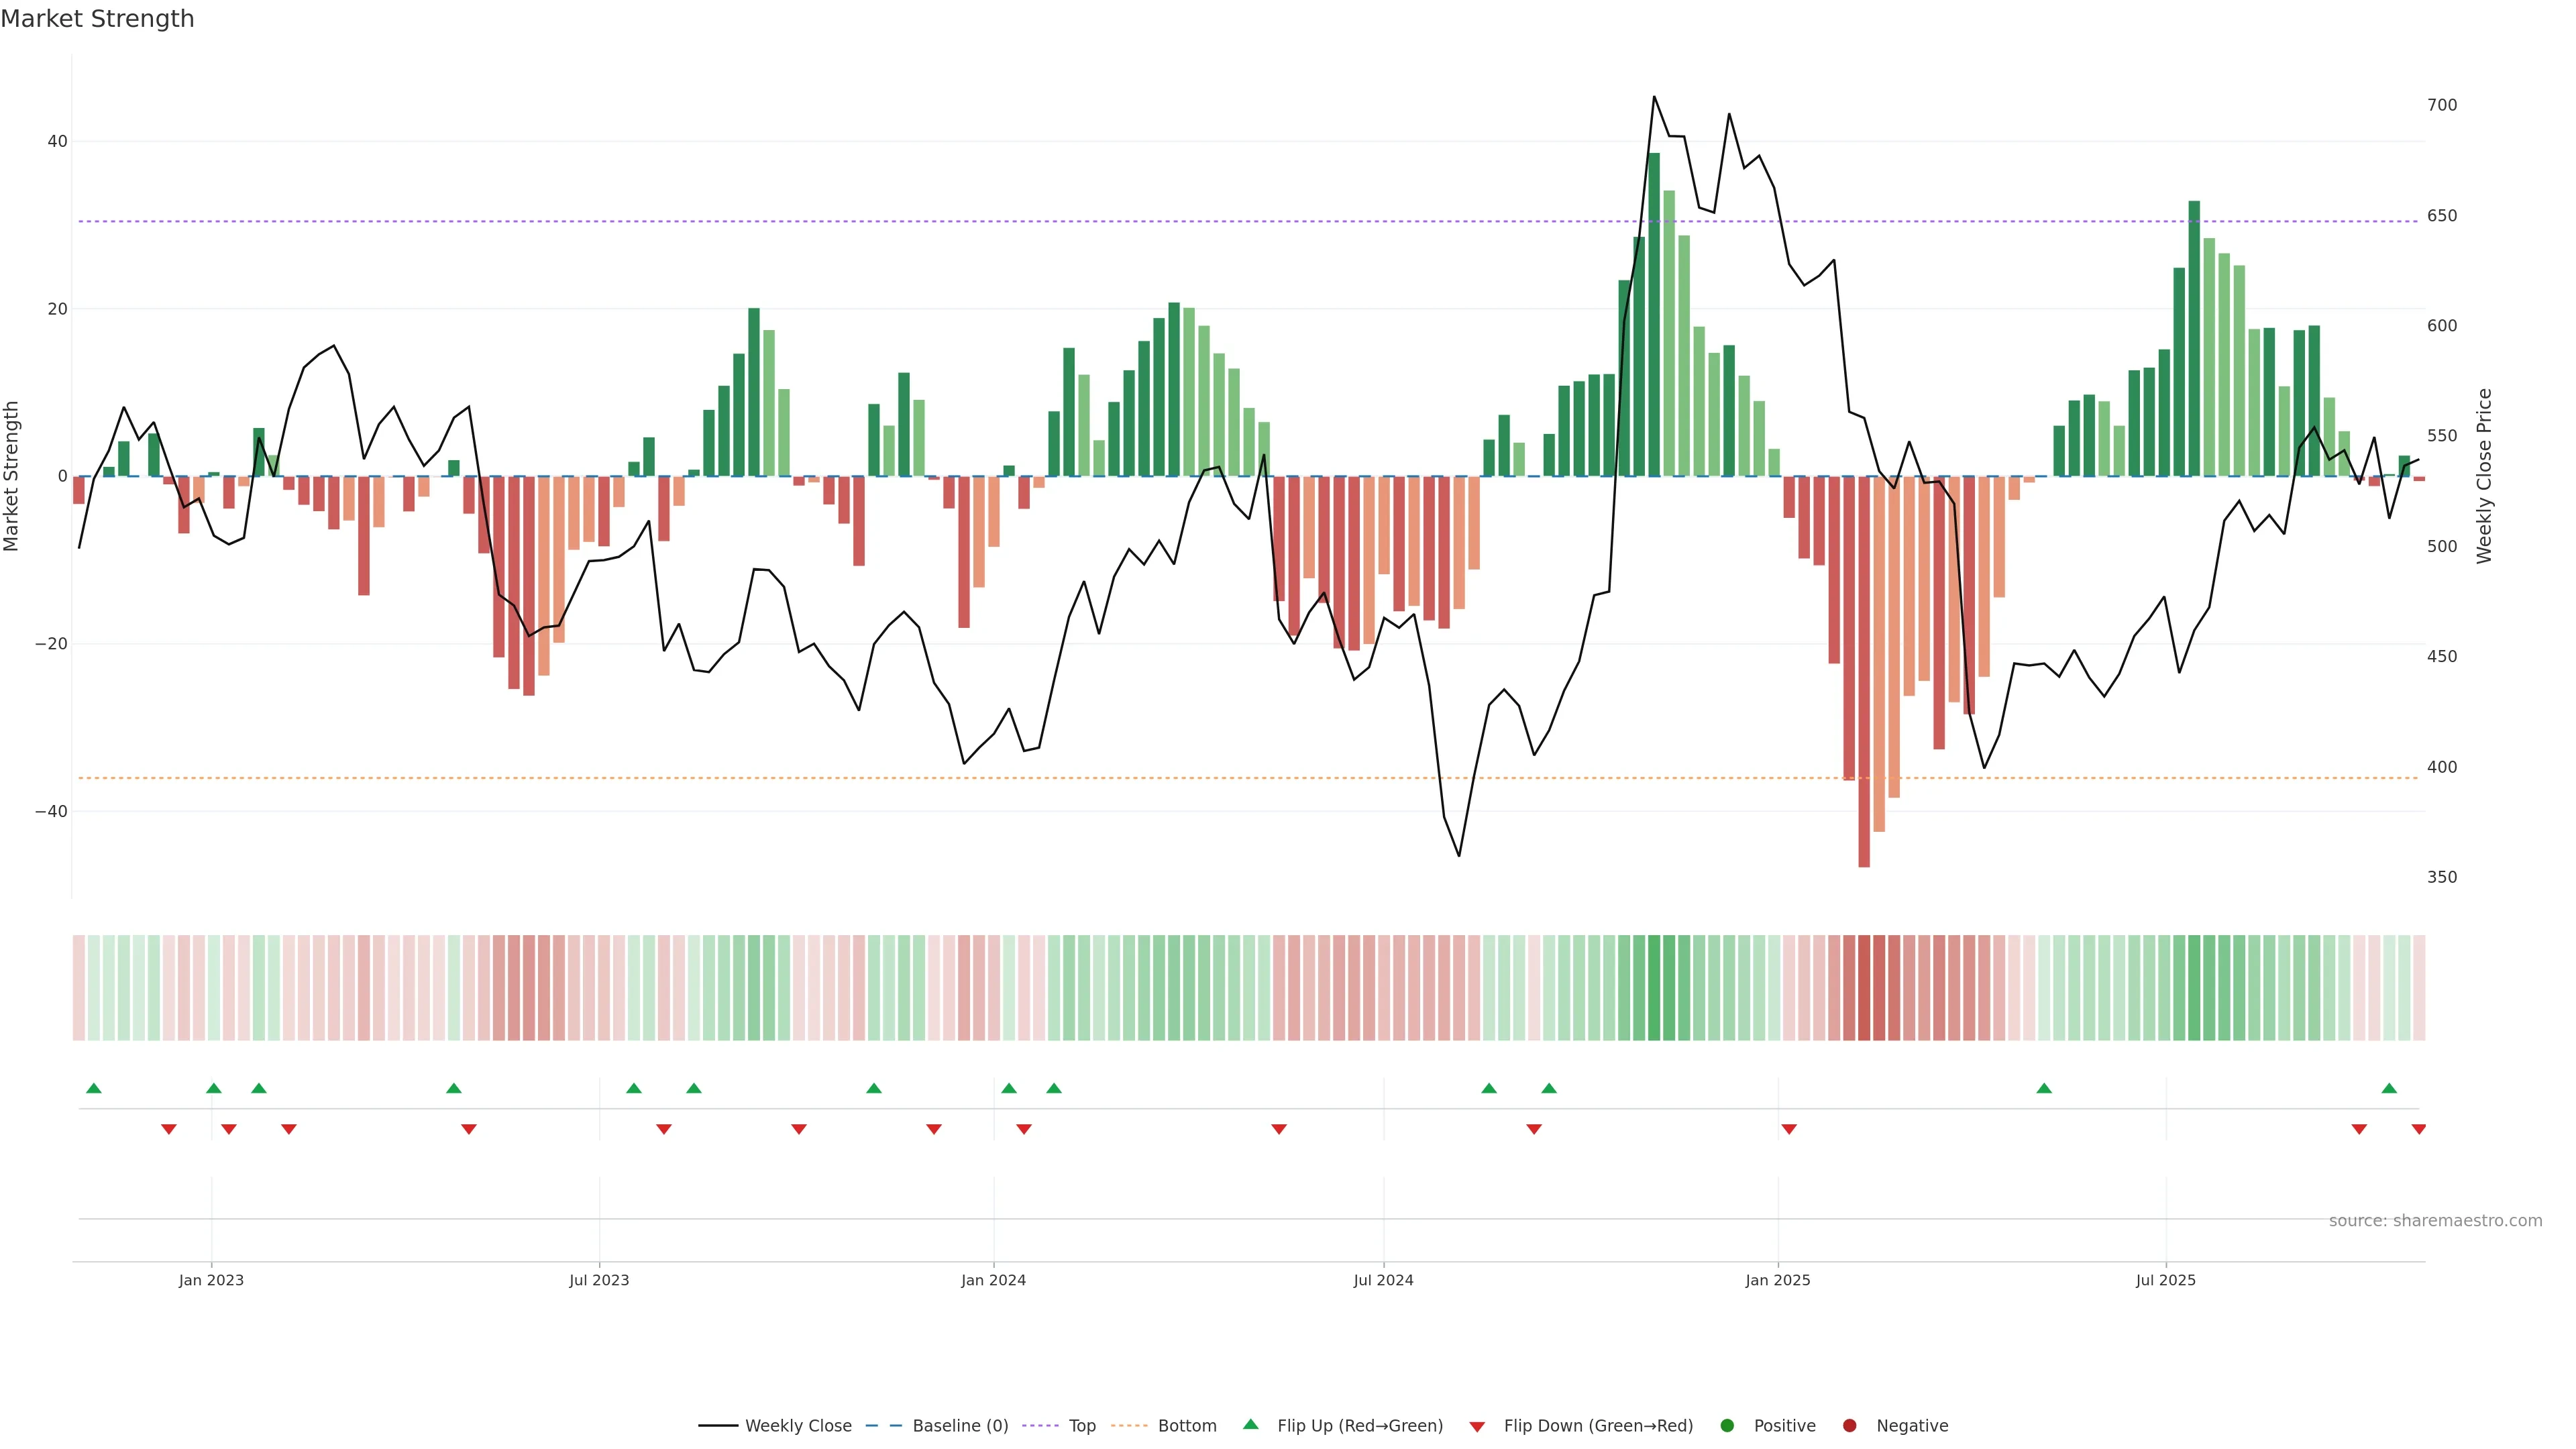The width and height of the screenshot is (2576, 1449).
Task: Click the rightmost green flip-up triangle marker
Action: pos(2389,1088)
